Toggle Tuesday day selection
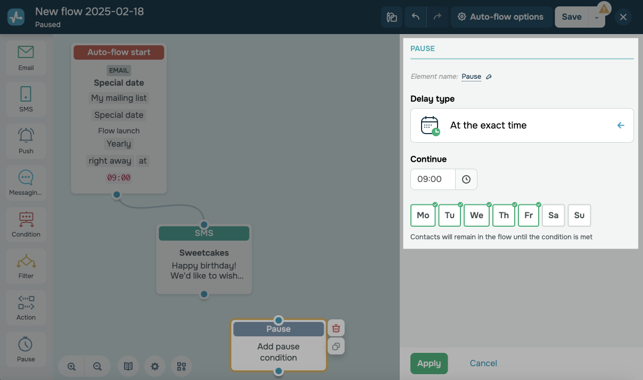Image resolution: width=643 pixels, height=380 pixels. pos(450,215)
